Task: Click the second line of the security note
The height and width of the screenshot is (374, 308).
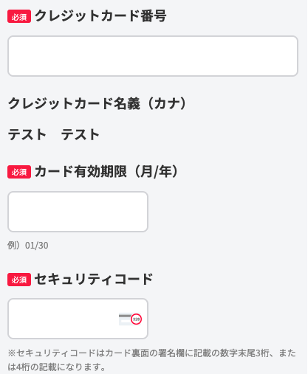Action: pos(57,367)
